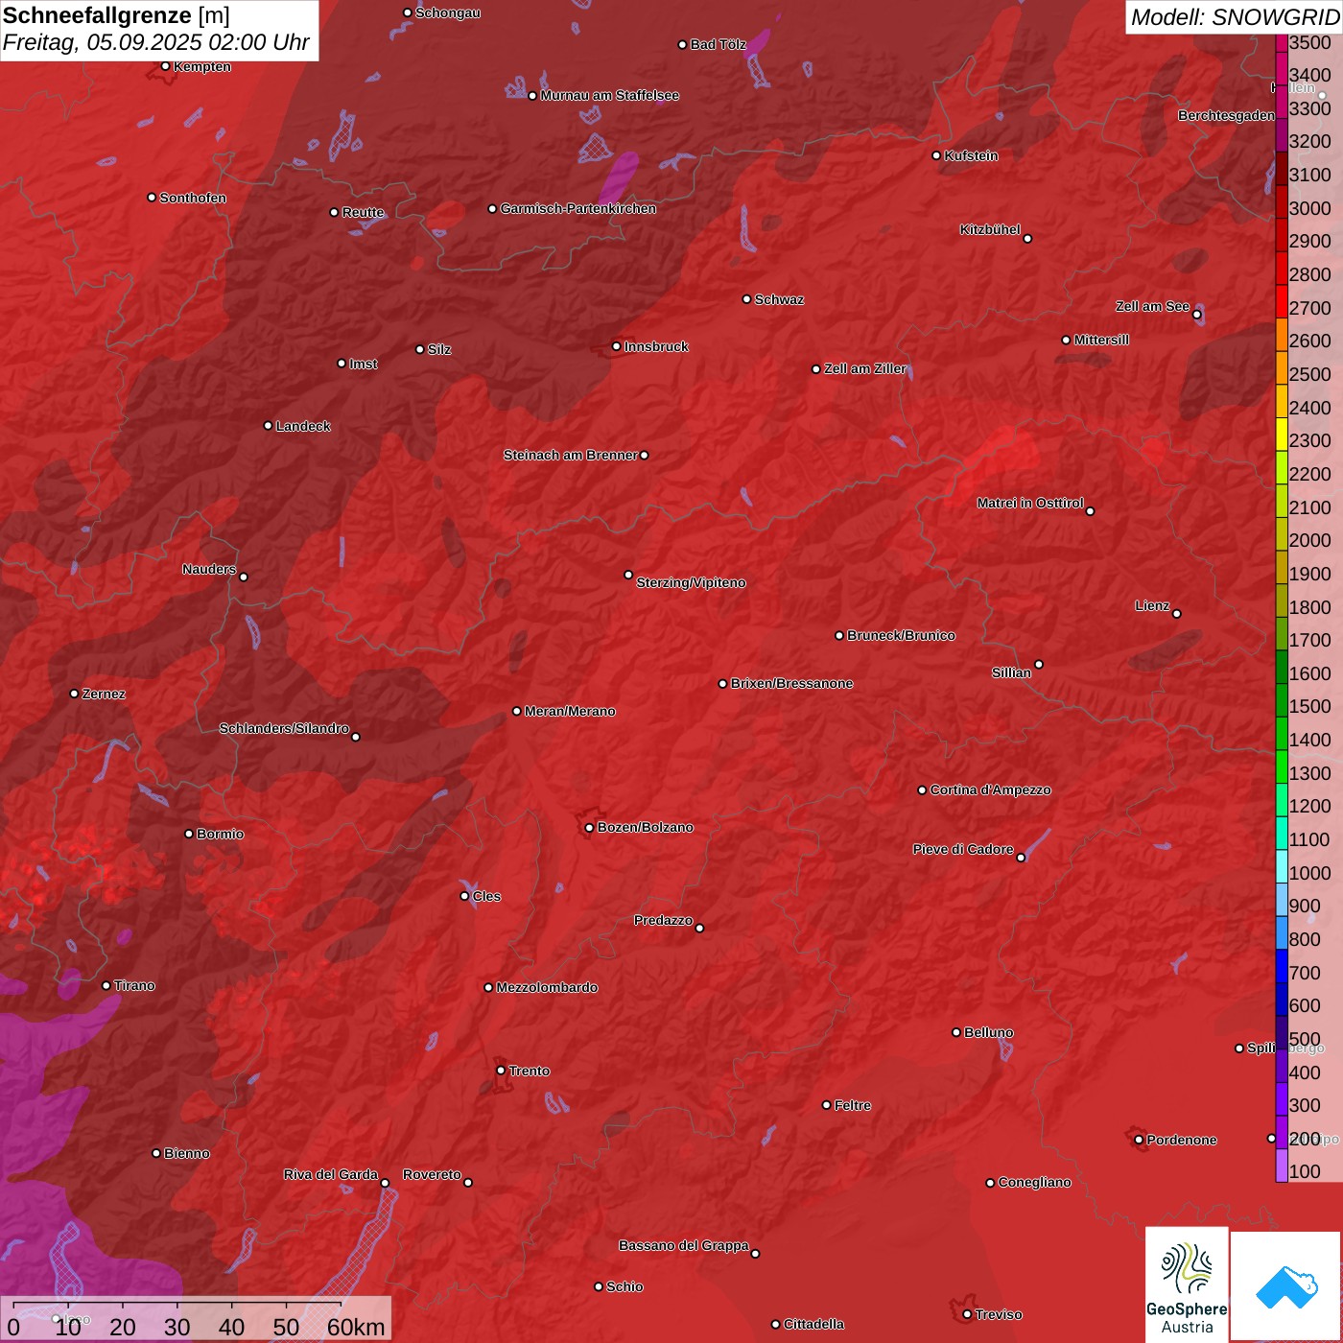Click the 'Mittersill' label

pos(1101,340)
